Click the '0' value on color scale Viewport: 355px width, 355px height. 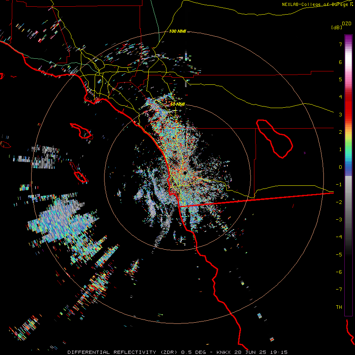click(340, 167)
